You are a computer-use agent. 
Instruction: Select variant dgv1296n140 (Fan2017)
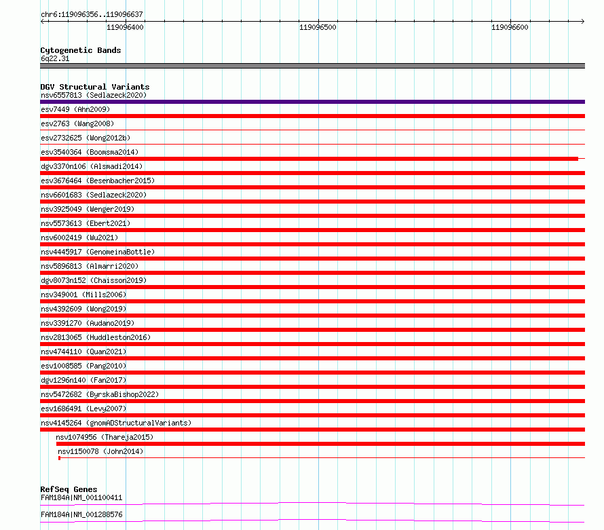point(83,380)
